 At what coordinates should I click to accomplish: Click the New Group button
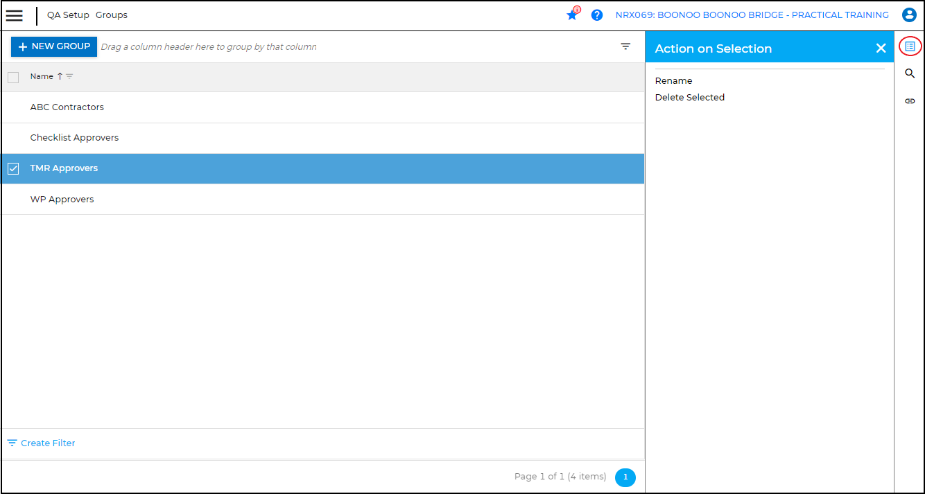pyautogui.click(x=54, y=46)
